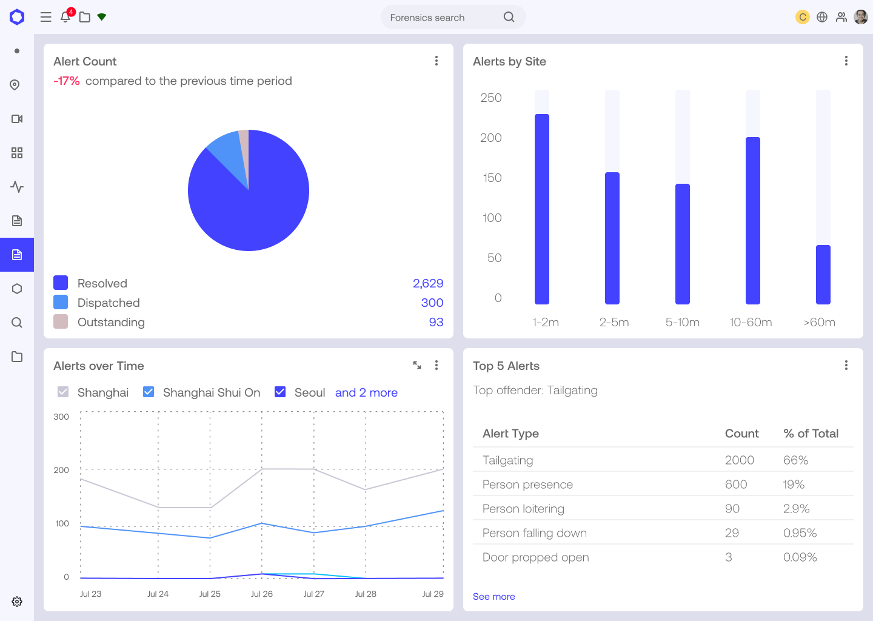
Task: Uncheck the Seoul checkbox
Action: pyautogui.click(x=280, y=392)
